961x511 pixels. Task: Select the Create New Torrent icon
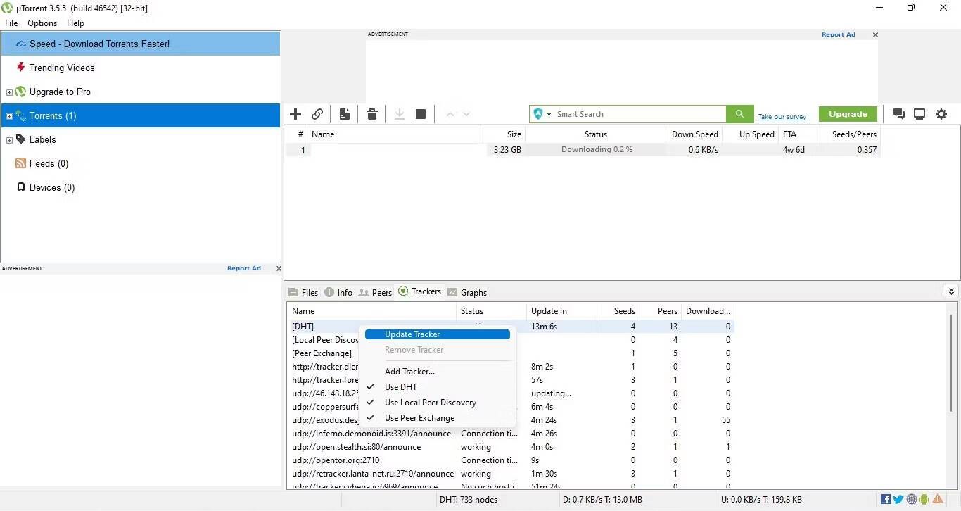click(x=344, y=113)
